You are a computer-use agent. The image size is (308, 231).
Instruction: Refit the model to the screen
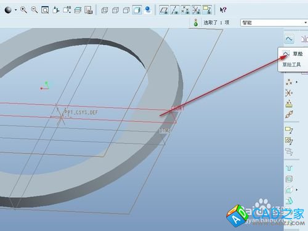coord(45,10)
